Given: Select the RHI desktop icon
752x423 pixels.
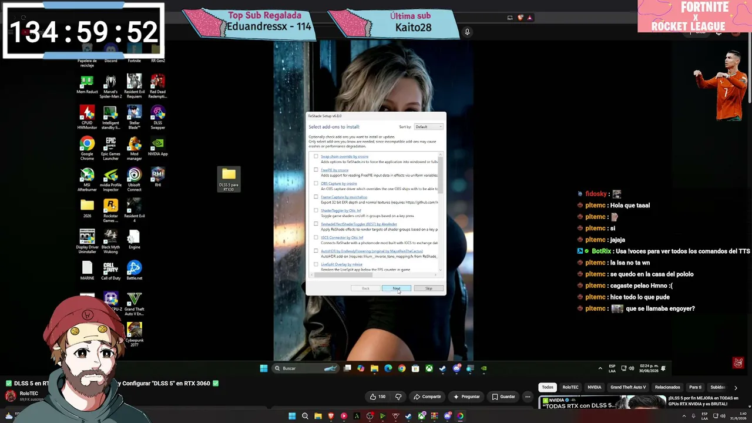Looking at the screenshot, I should (157, 177).
